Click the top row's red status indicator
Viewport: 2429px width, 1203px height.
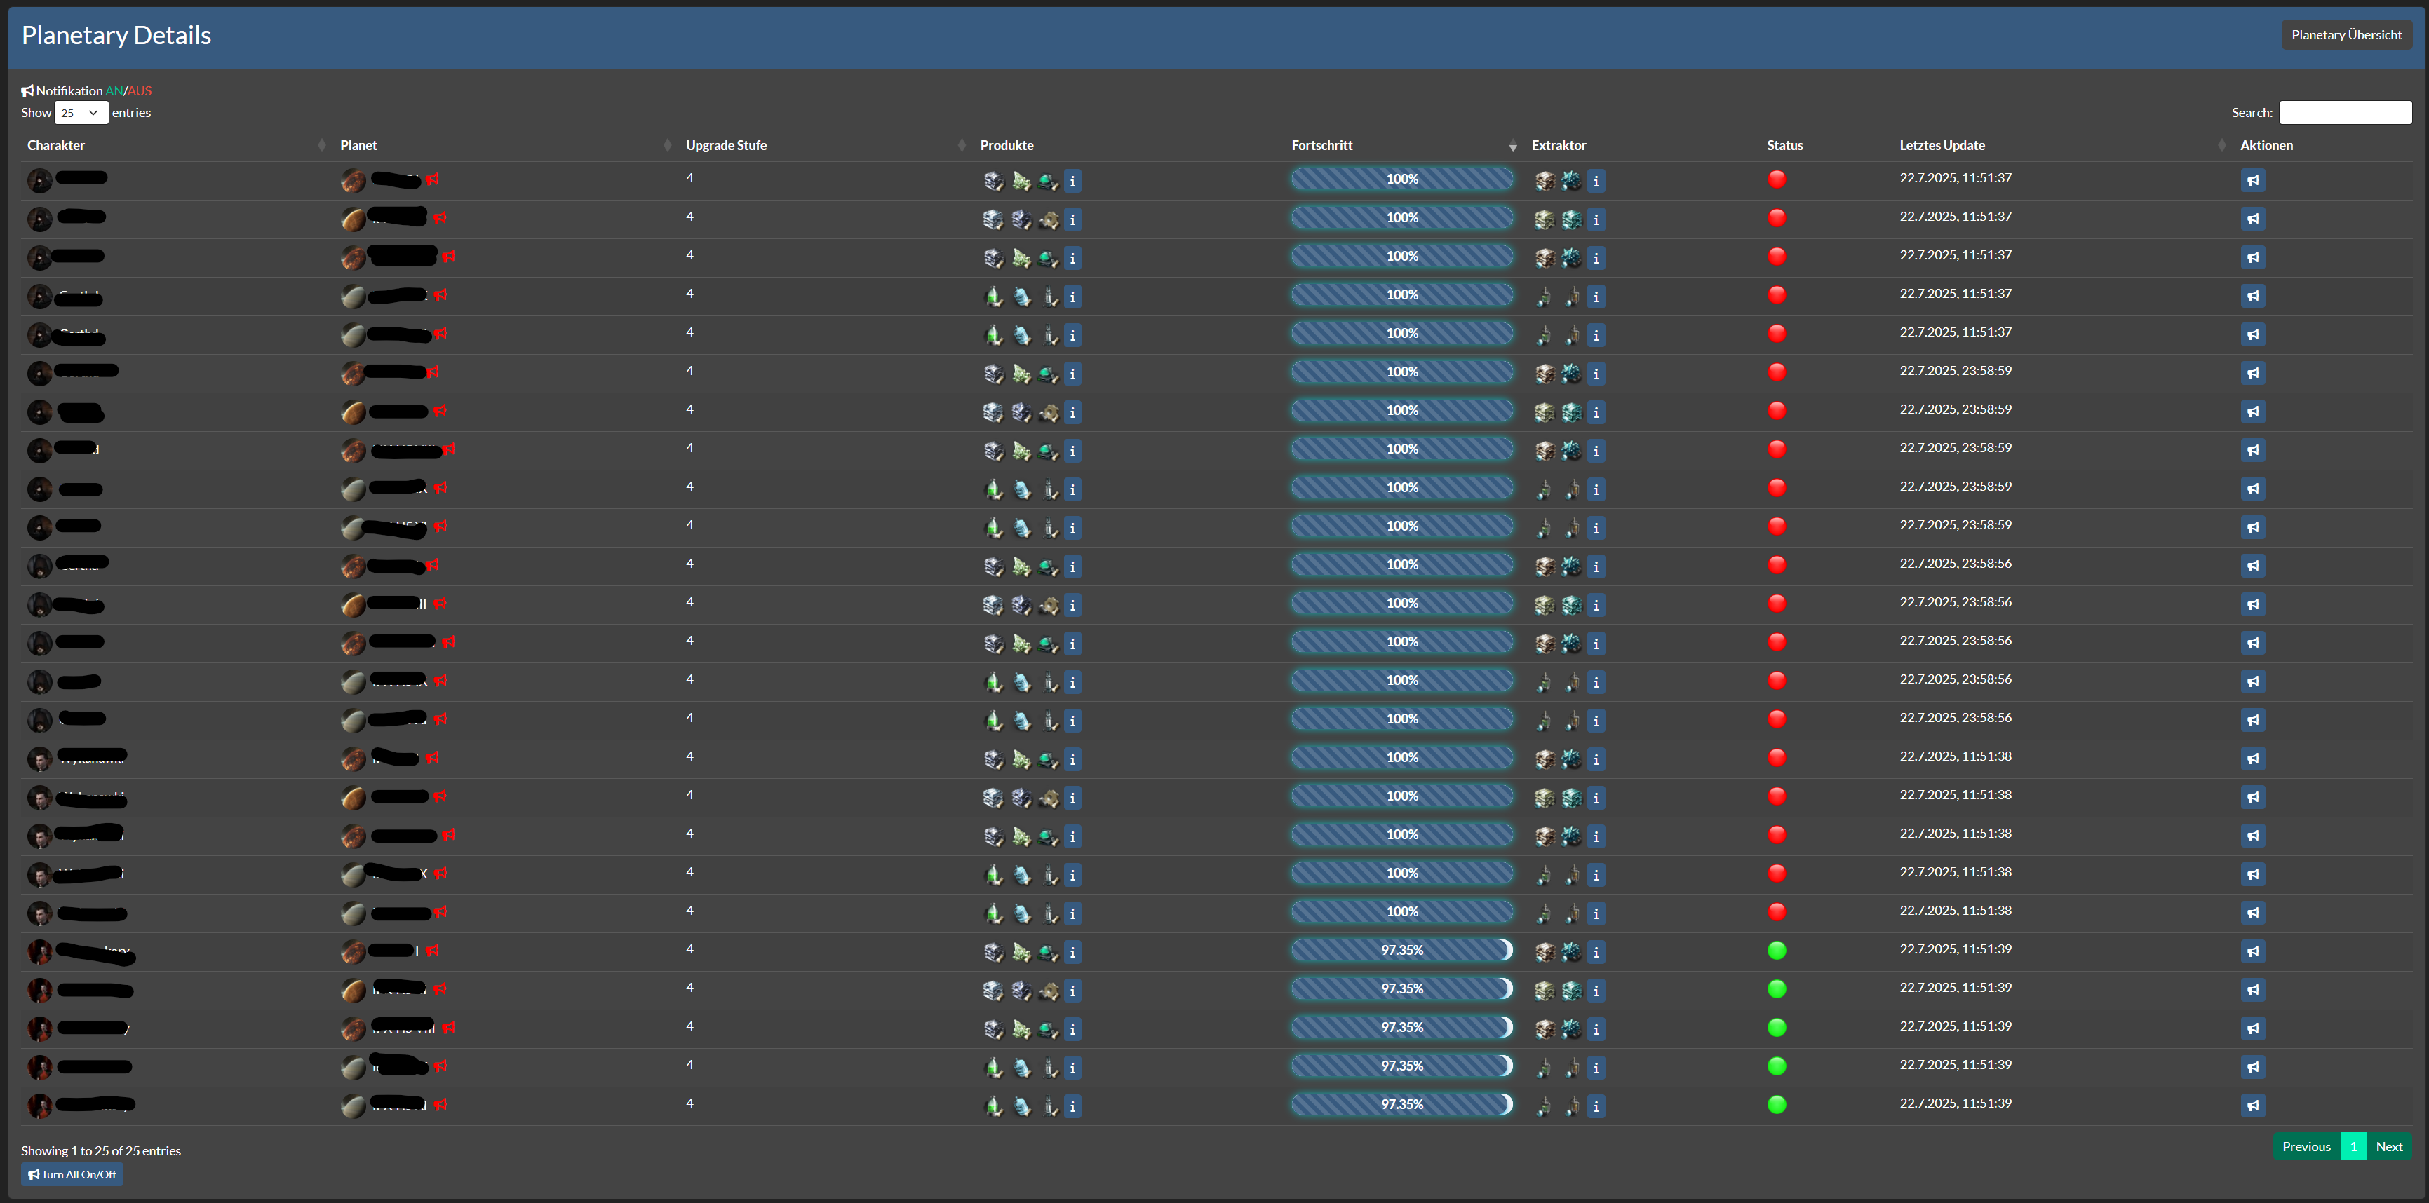(1777, 179)
